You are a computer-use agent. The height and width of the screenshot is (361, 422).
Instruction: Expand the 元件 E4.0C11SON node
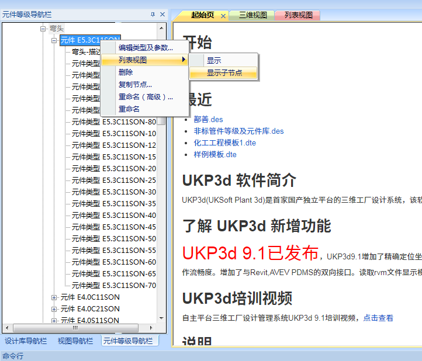click(x=54, y=297)
